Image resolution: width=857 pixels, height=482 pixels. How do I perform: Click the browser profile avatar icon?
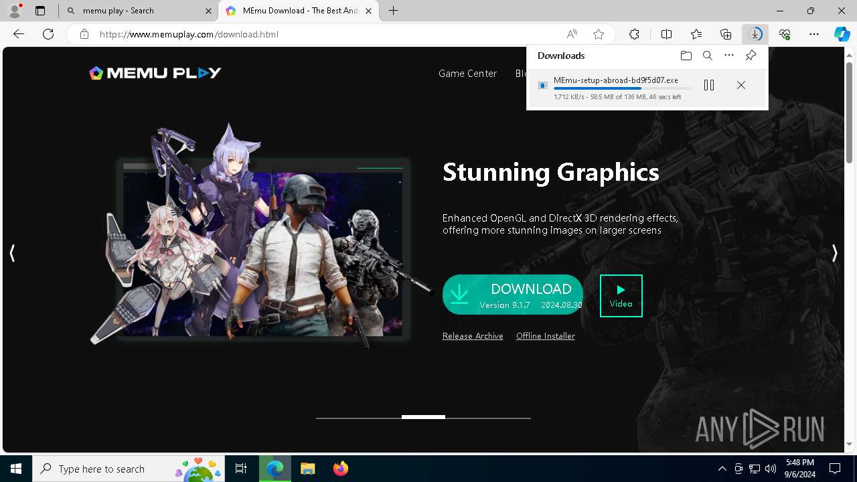click(x=14, y=11)
